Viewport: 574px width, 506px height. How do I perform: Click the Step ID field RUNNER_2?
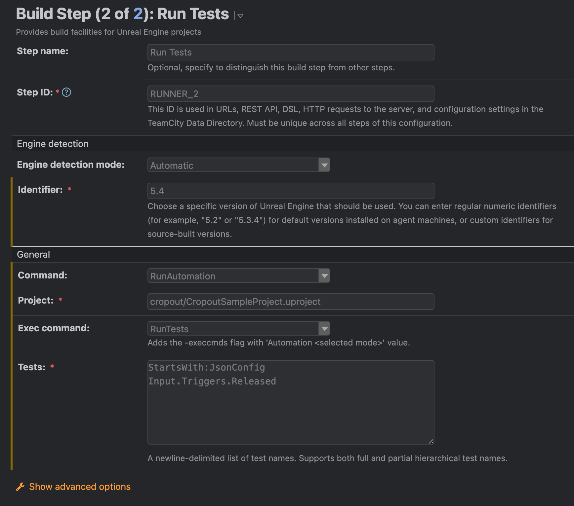(291, 94)
